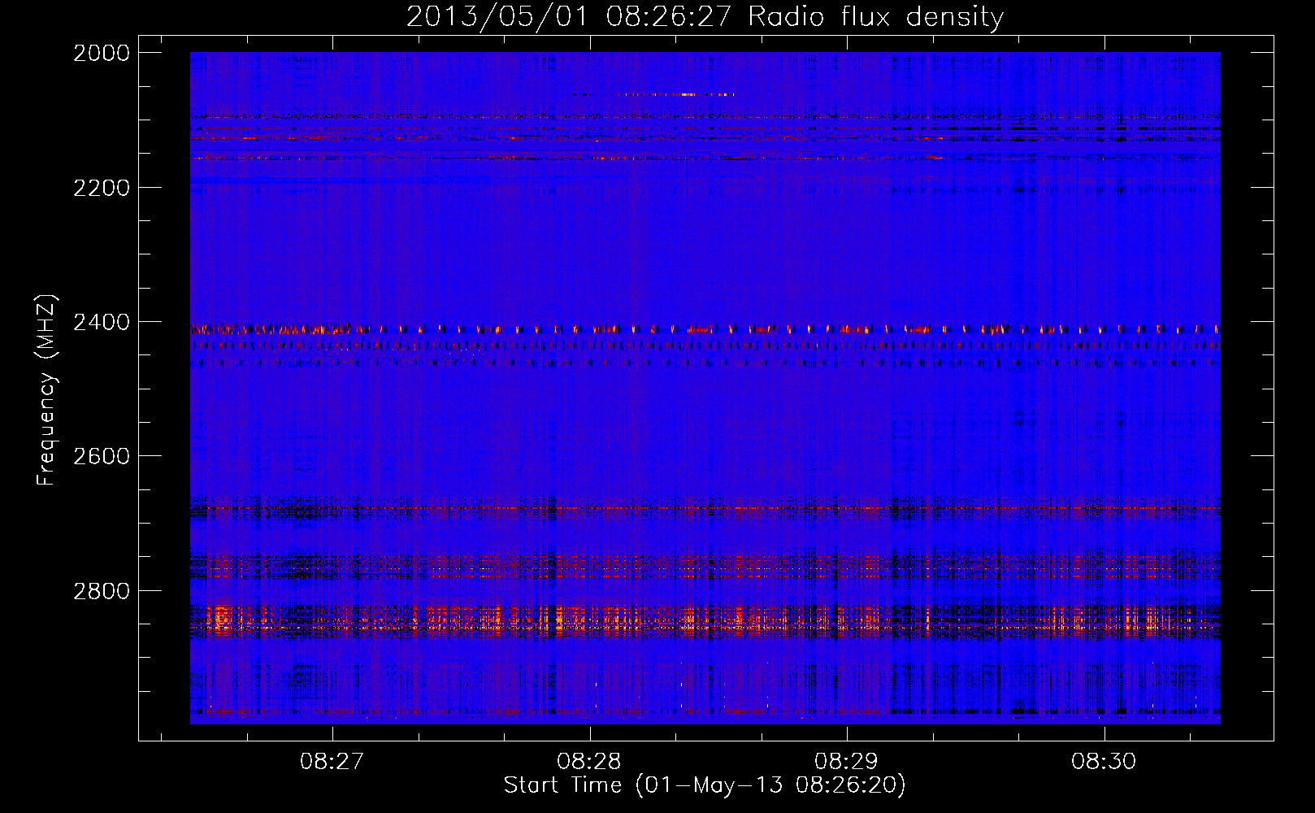Click the 08:27 time tick label
Viewport: 1315px width, 813px height.
coord(332,762)
